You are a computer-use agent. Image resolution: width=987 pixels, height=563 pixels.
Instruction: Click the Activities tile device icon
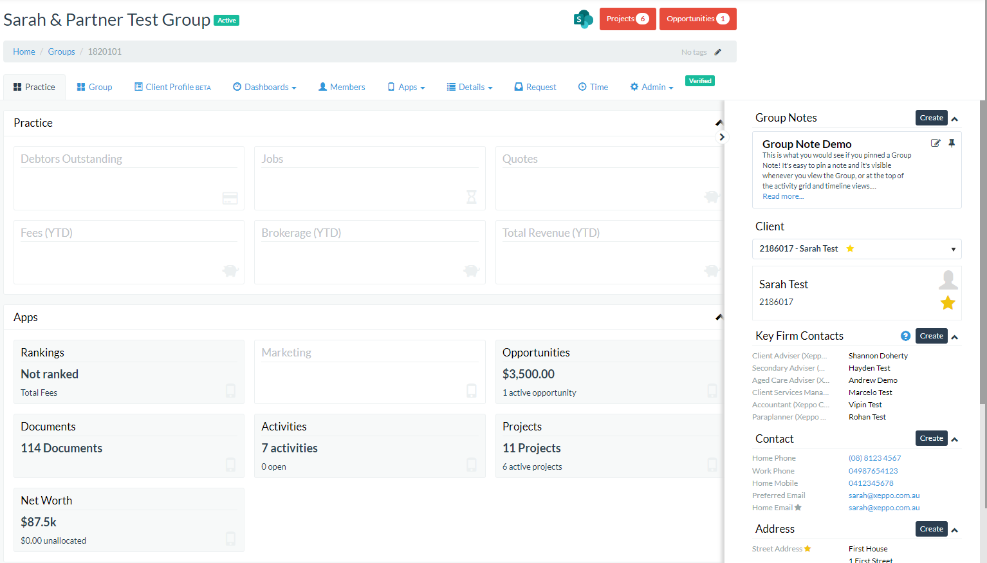(x=472, y=465)
